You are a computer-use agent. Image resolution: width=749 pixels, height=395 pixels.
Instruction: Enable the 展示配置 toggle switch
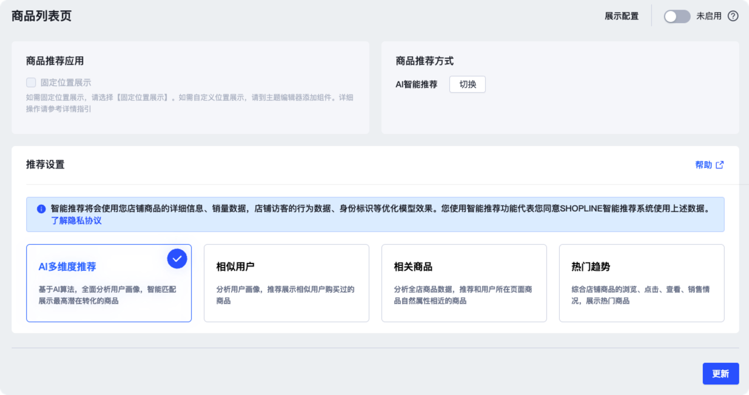(677, 16)
